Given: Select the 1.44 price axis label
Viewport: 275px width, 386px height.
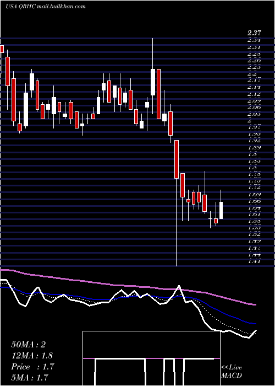Looking at the screenshot, I should [255, 255].
